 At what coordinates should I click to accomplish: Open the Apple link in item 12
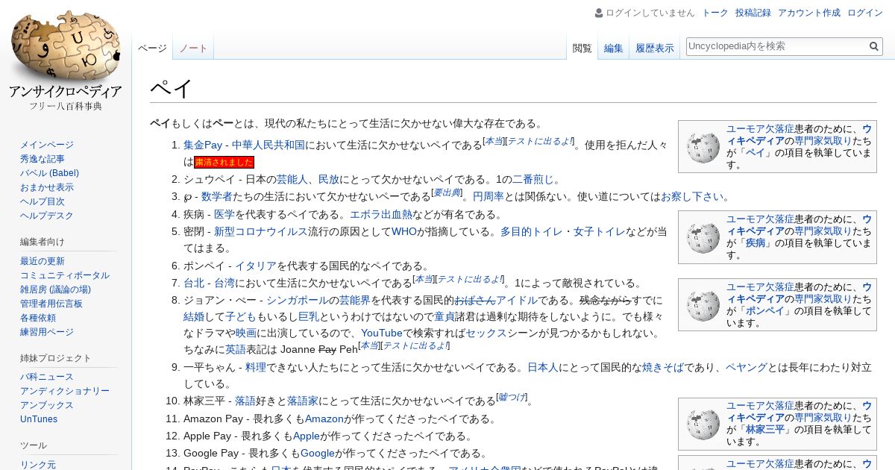(x=306, y=436)
